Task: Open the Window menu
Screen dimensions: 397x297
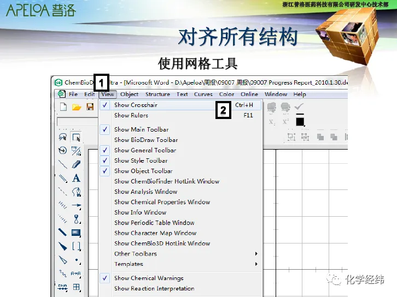Action: point(276,94)
